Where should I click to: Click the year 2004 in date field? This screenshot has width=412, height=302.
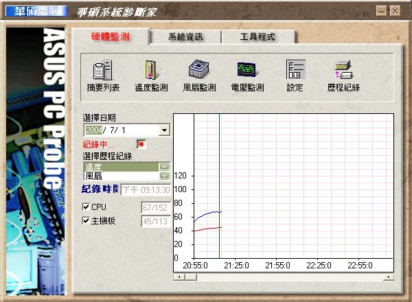[x=94, y=130]
